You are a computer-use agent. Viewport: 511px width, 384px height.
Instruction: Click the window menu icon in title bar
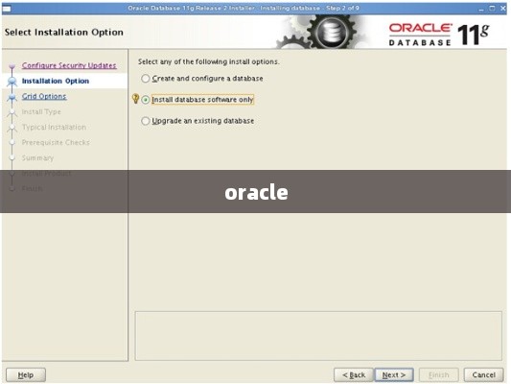click(x=7, y=9)
